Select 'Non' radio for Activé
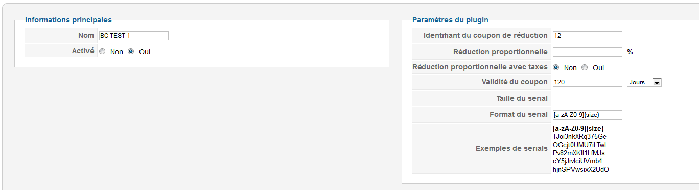699x190 pixels. 102,52
